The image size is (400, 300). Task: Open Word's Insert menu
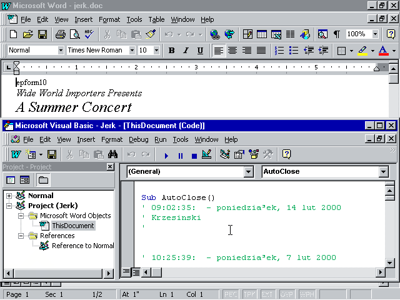point(83,19)
